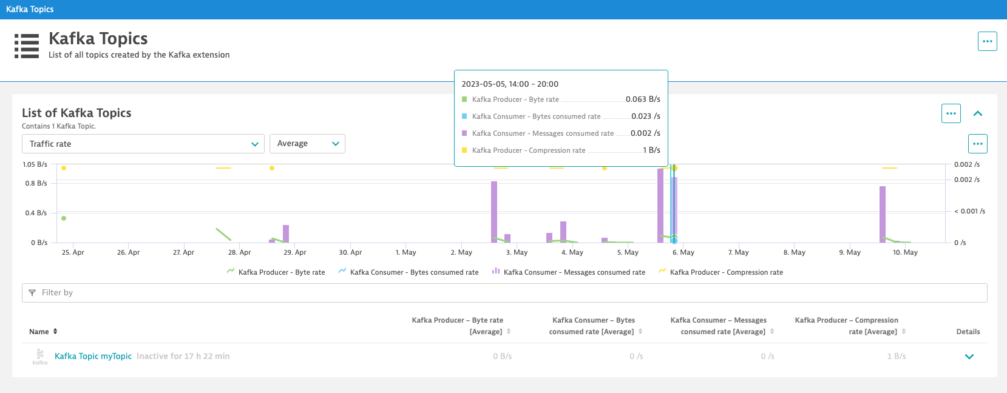The image size is (1007, 393).
Task: Click the purple Messages consumed rate swatch in tooltip
Action: tap(464, 133)
